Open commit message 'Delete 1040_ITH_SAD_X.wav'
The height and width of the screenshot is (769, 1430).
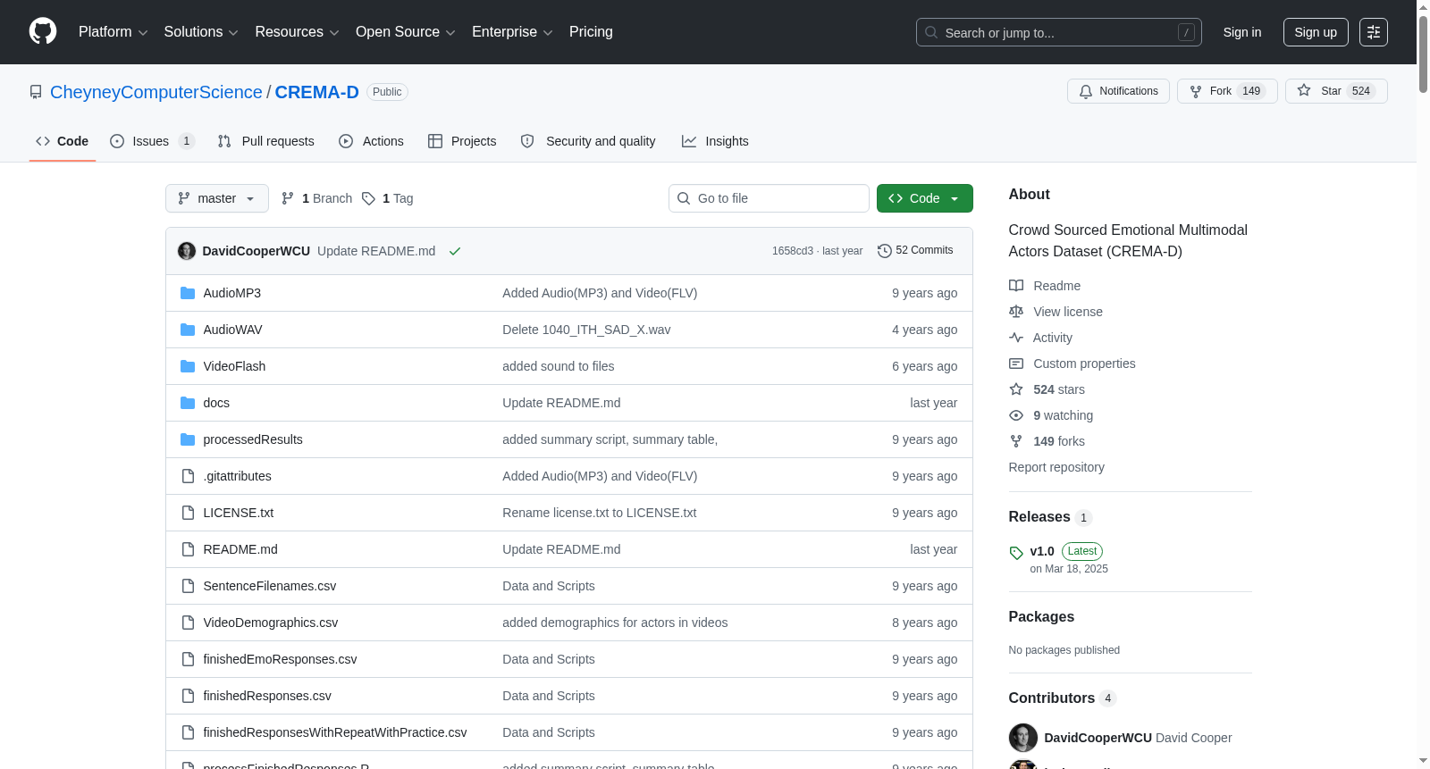586,330
